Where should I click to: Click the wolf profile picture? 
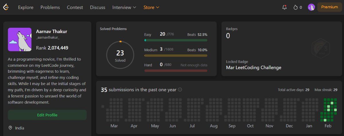[x=20, y=40]
